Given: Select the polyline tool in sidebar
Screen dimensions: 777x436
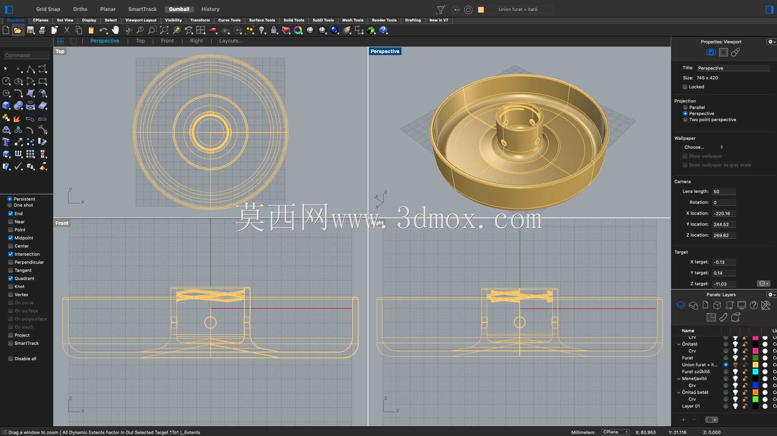Looking at the screenshot, I should [x=30, y=69].
